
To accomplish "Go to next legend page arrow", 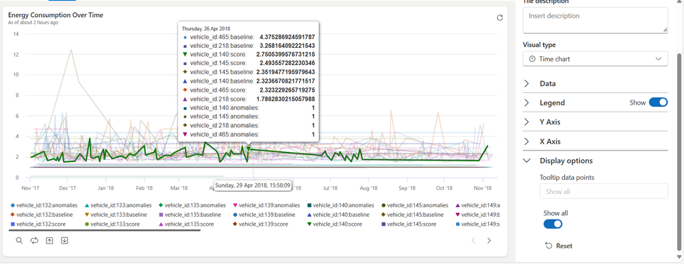I will point(489,241).
